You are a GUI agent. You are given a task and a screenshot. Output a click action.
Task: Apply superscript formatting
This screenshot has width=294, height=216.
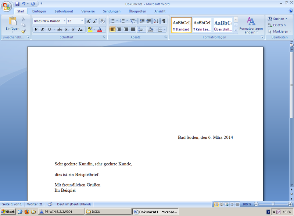(x=73, y=29)
